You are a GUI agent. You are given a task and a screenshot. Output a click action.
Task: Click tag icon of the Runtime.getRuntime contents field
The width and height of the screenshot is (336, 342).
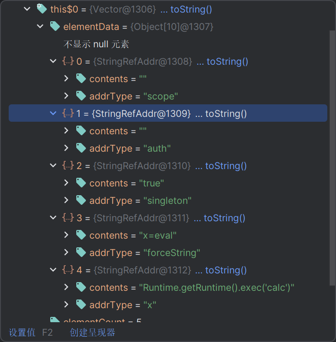coord(81,287)
